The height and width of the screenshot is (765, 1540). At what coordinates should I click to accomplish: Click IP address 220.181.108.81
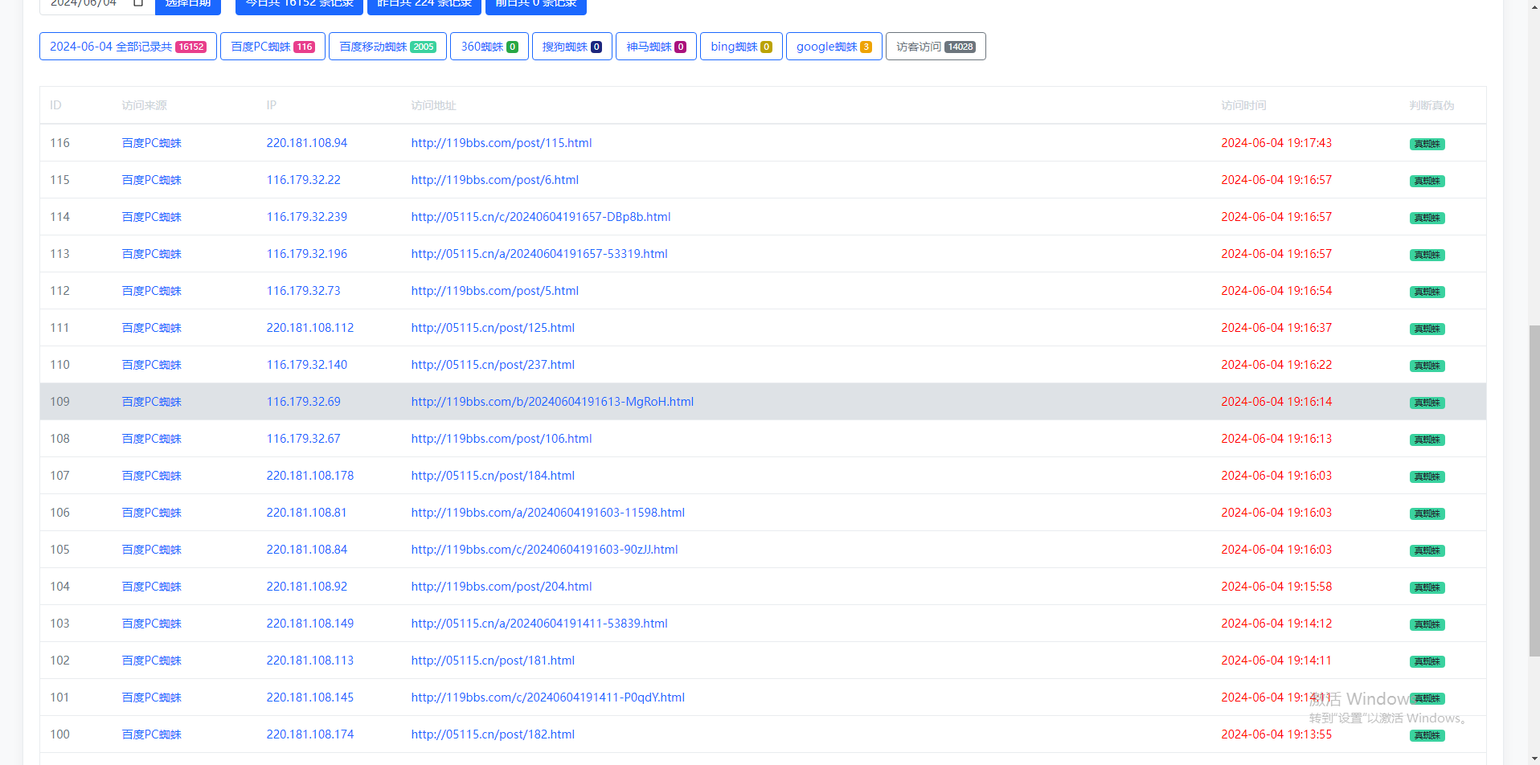(x=307, y=513)
